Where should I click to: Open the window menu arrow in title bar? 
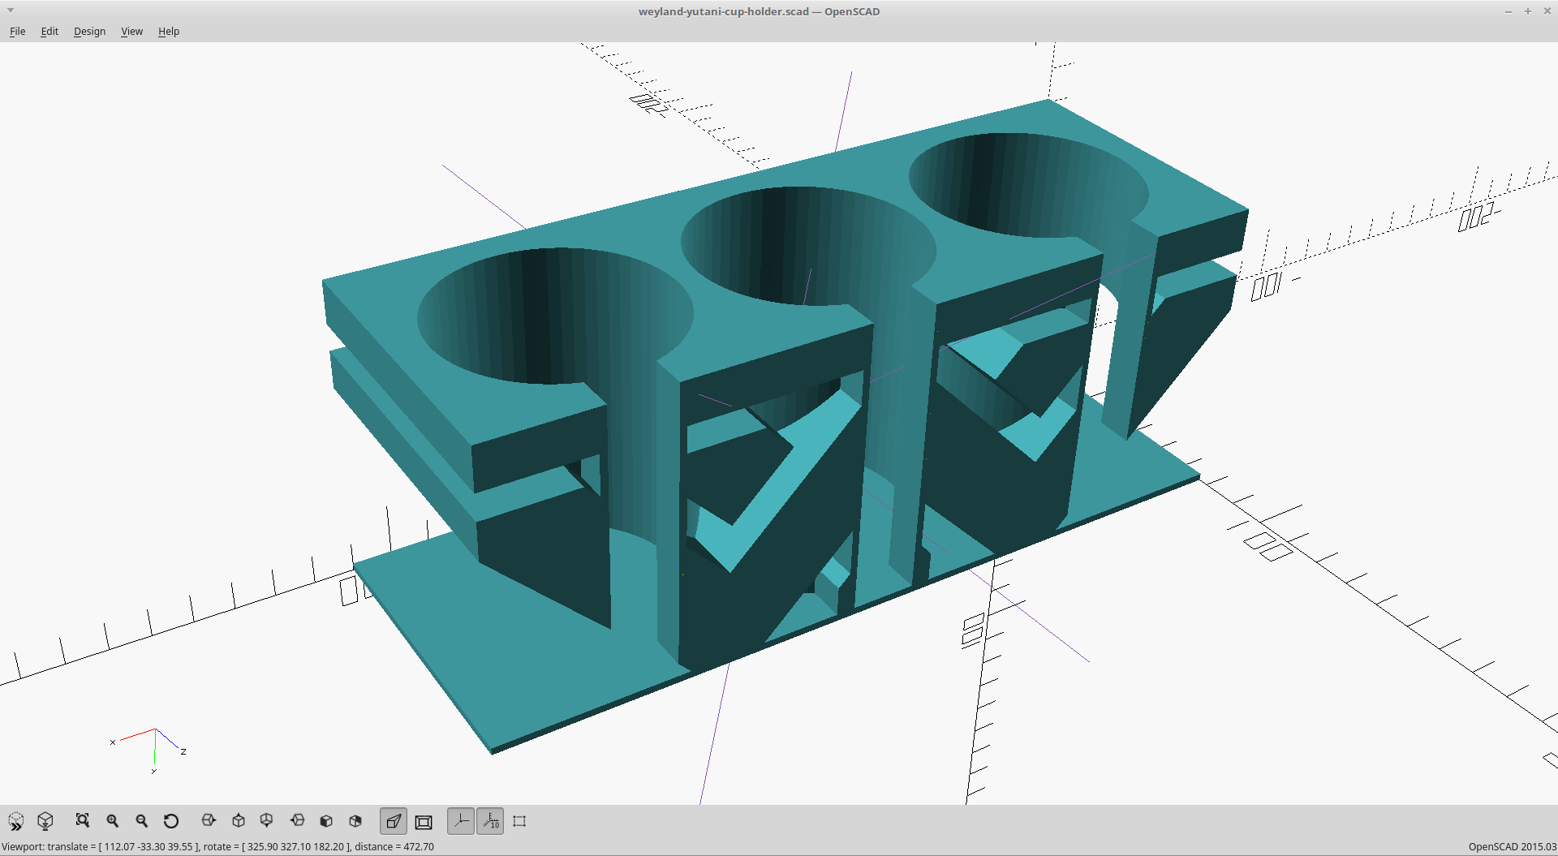(x=11, y=11)
